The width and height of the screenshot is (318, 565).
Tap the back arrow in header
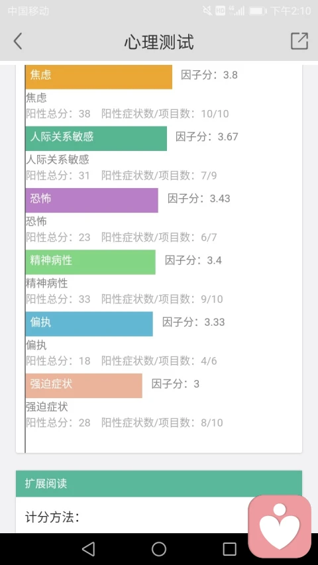tap(18, 41)
